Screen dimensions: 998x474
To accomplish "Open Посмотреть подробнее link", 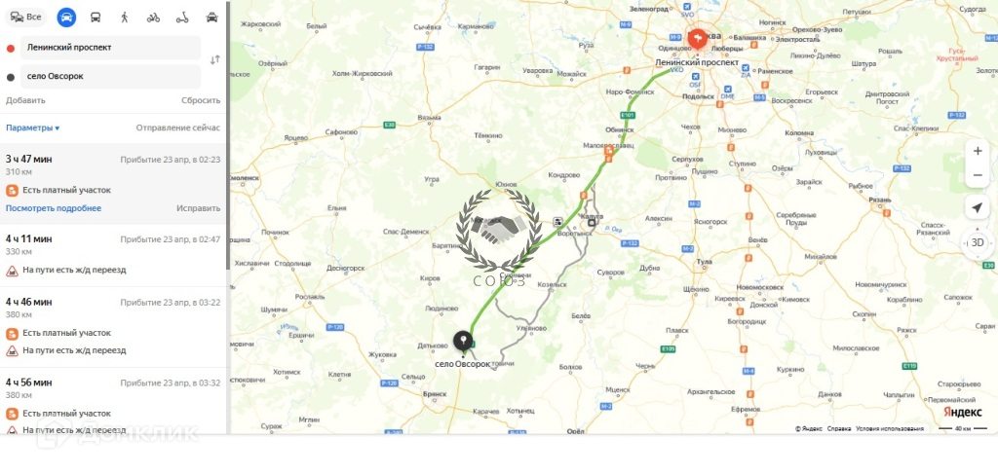I will tap(54, 208).
